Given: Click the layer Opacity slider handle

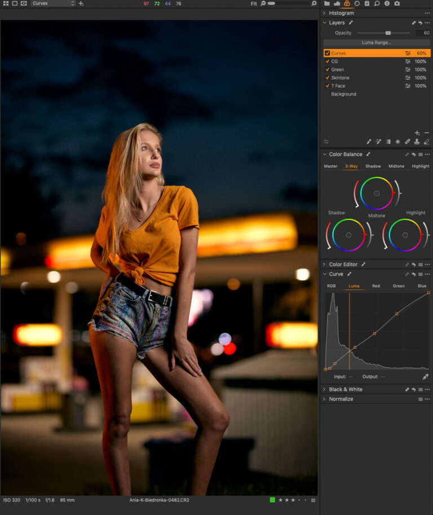Looking at the screenshot, I should click(388, 33).
